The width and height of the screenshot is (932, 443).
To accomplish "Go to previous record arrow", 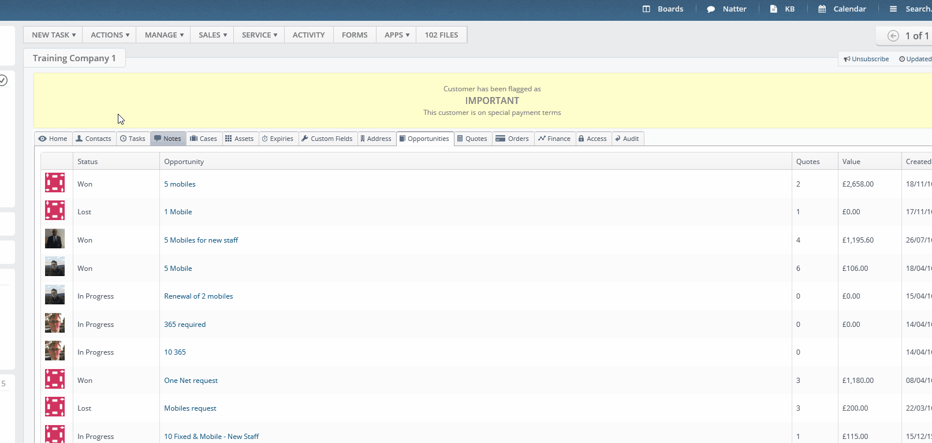I will pos(893,36).
